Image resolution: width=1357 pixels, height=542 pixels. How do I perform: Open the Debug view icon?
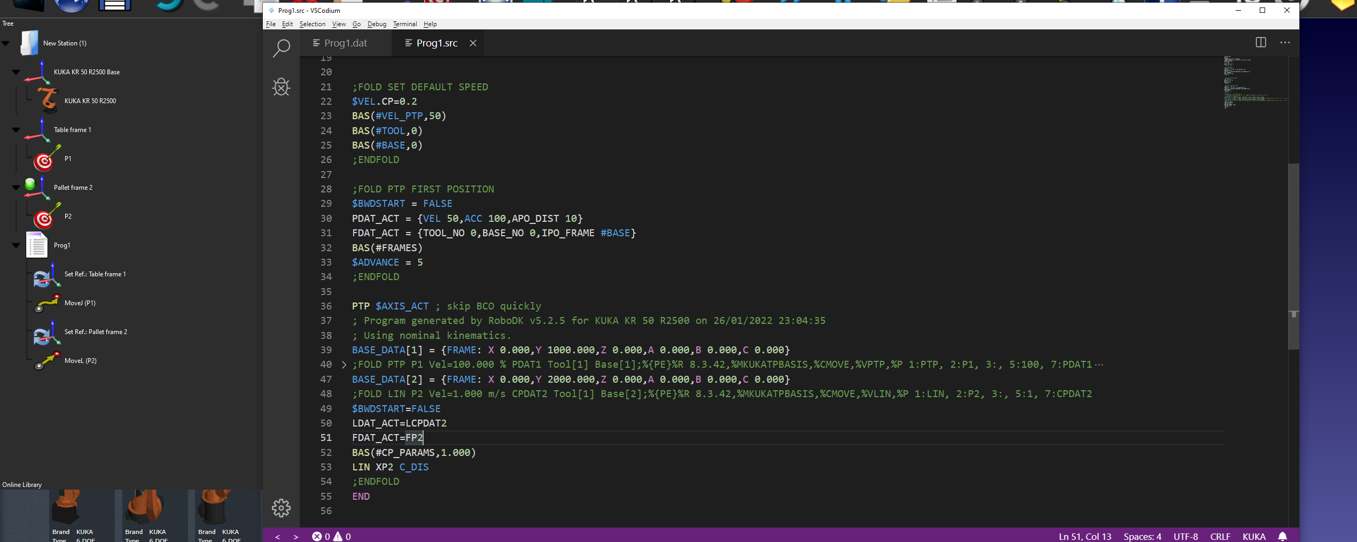coord(281,87)
